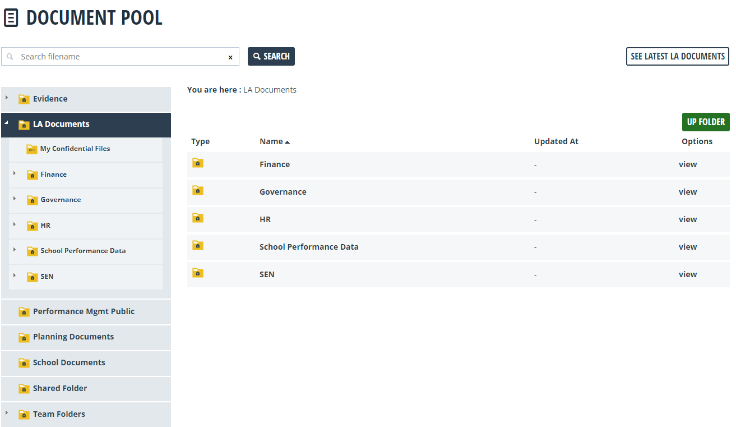
Task: Click the Shared Folder folder icon
Action: [24, 389]
